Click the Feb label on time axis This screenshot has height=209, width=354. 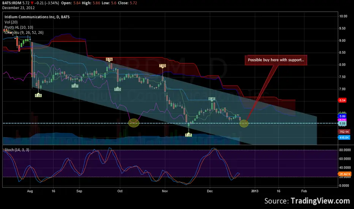[304, 191]
